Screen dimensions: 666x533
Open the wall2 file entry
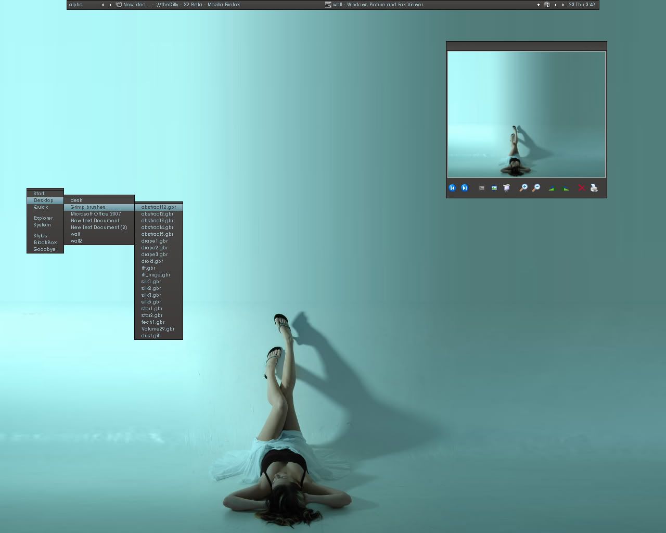99,241
